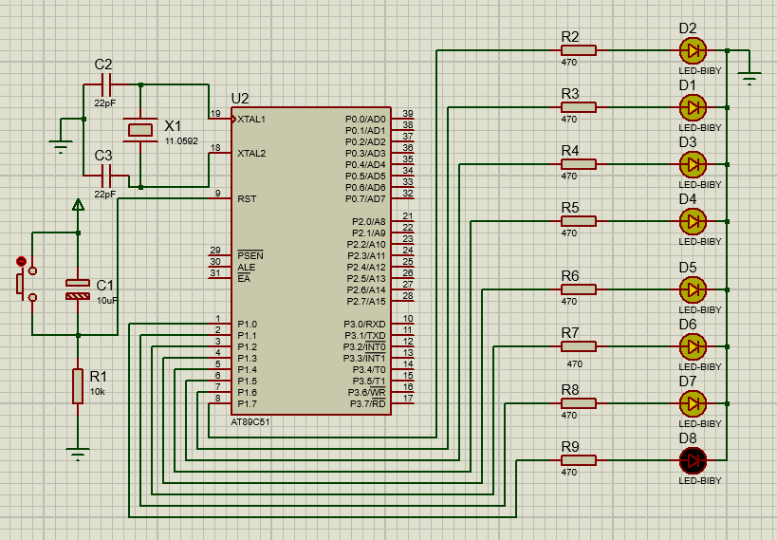
Task: Click the 22pF value under C2
Action: pos(105,103)
